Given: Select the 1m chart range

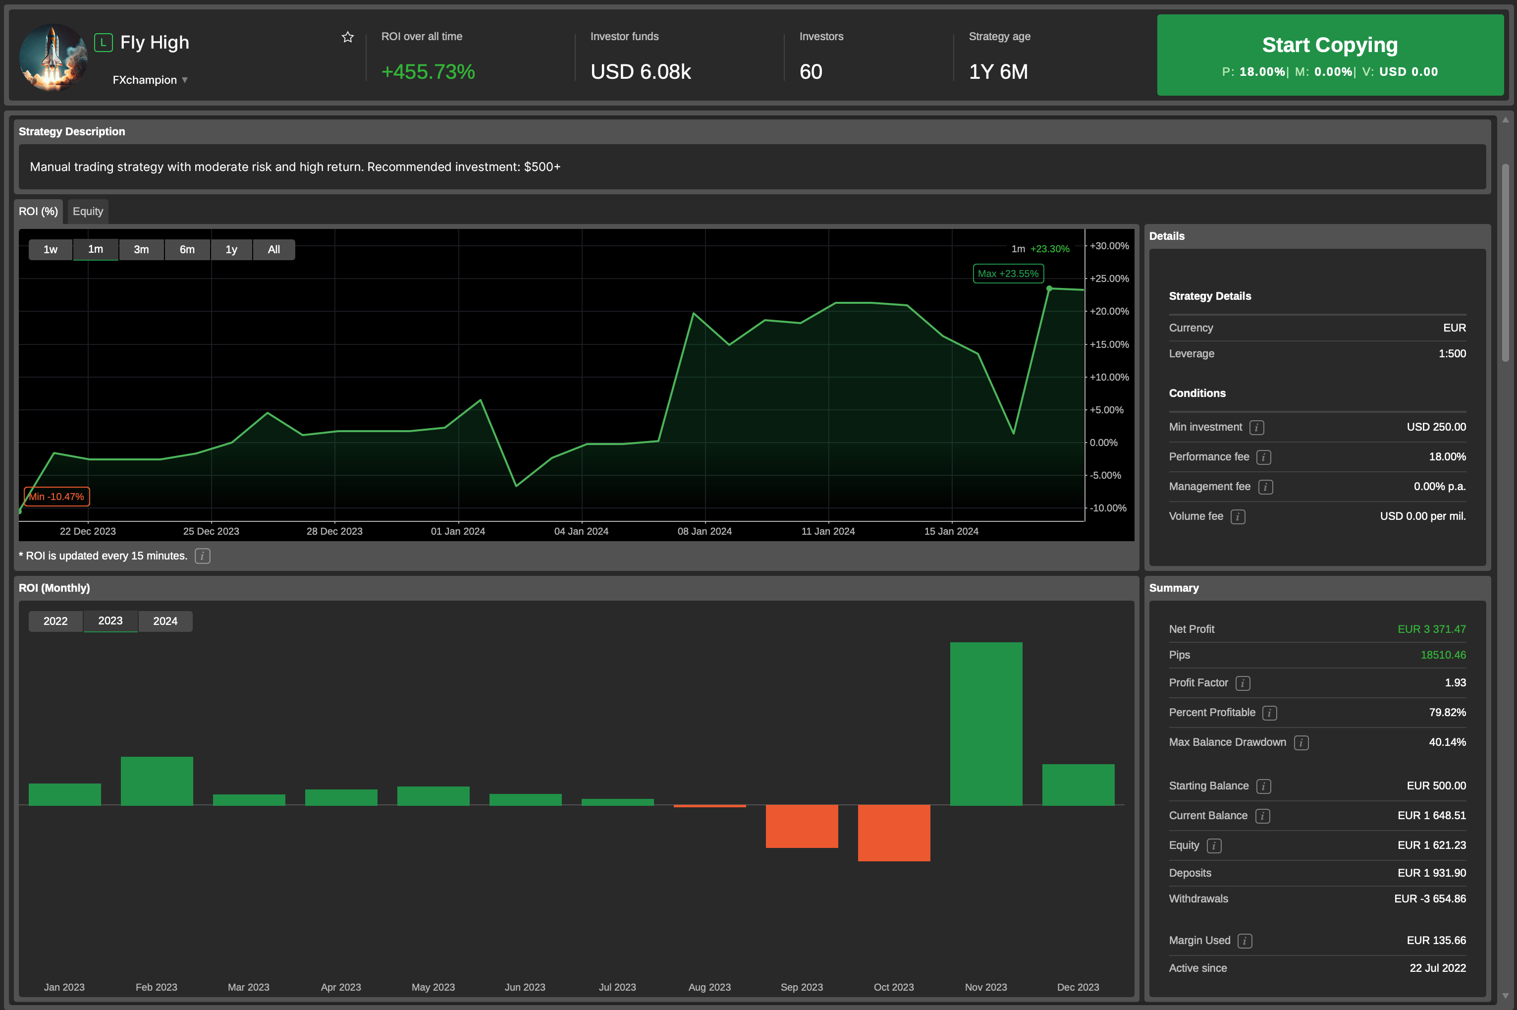Looking at the screenshot, I should point(95,249).
